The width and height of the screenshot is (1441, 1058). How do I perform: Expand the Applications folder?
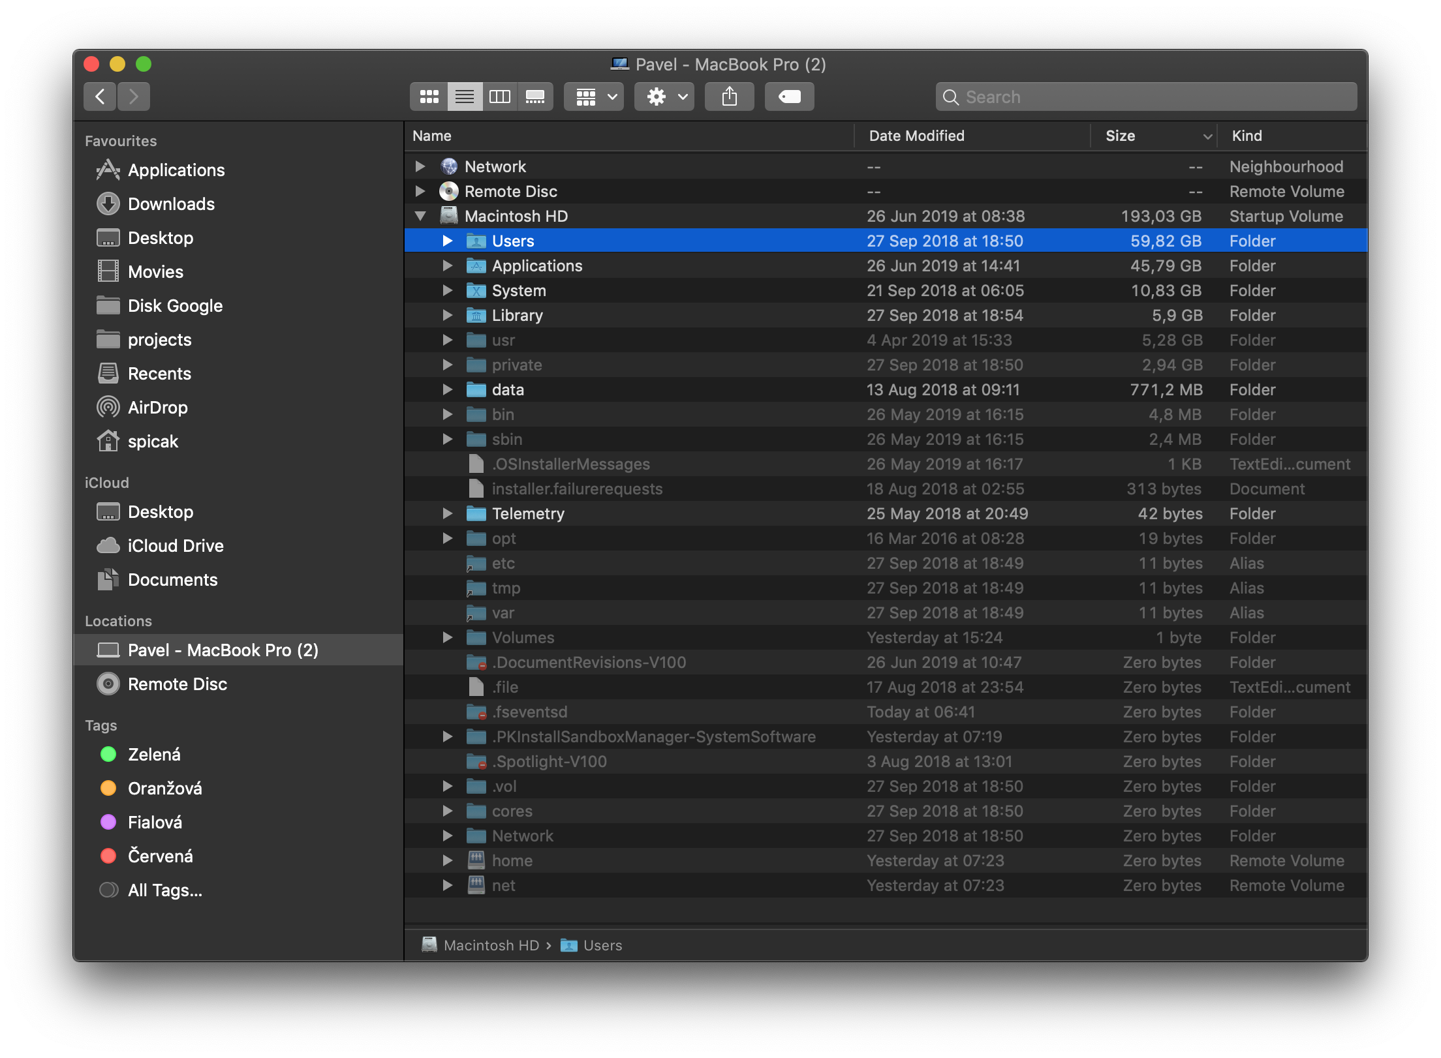coord(448,265)
